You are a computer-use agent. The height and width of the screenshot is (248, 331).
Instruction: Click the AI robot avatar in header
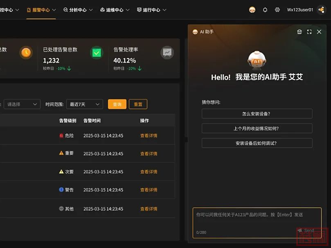252,10
